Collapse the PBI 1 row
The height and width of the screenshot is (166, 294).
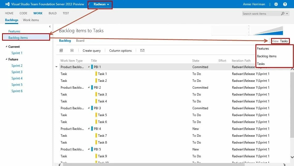point(89,67)
